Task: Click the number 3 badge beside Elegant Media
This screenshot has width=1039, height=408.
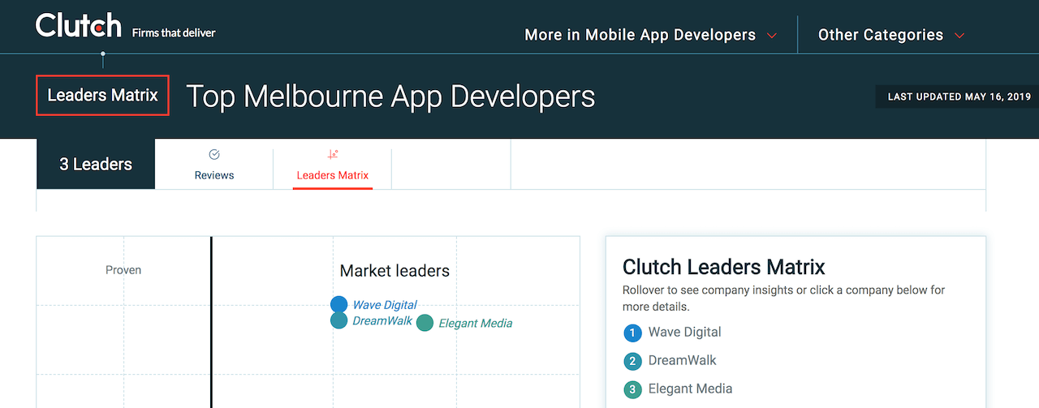Action: pyautogui.click(x=632, y=389)
